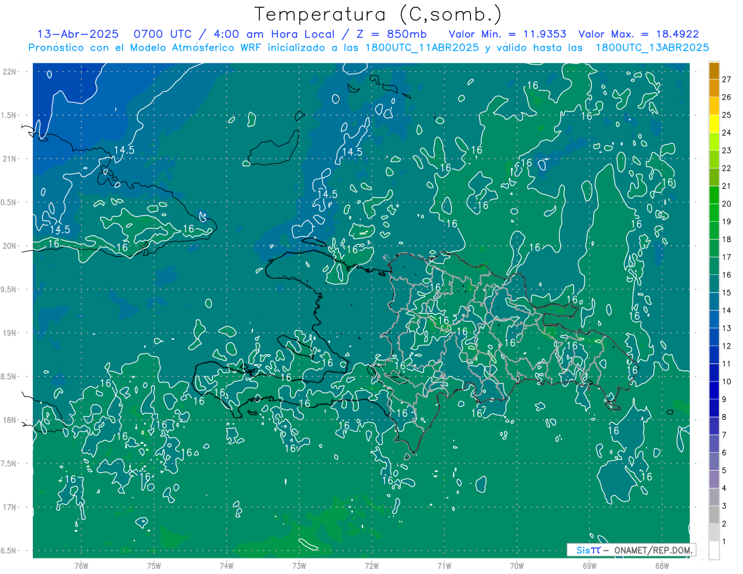Image resolution: width=743 pixels, height=574 pixels.
Task: Click the '1800UTC_13ABR2025' valid-until timestamp
Action: click(x=652, y=48)
